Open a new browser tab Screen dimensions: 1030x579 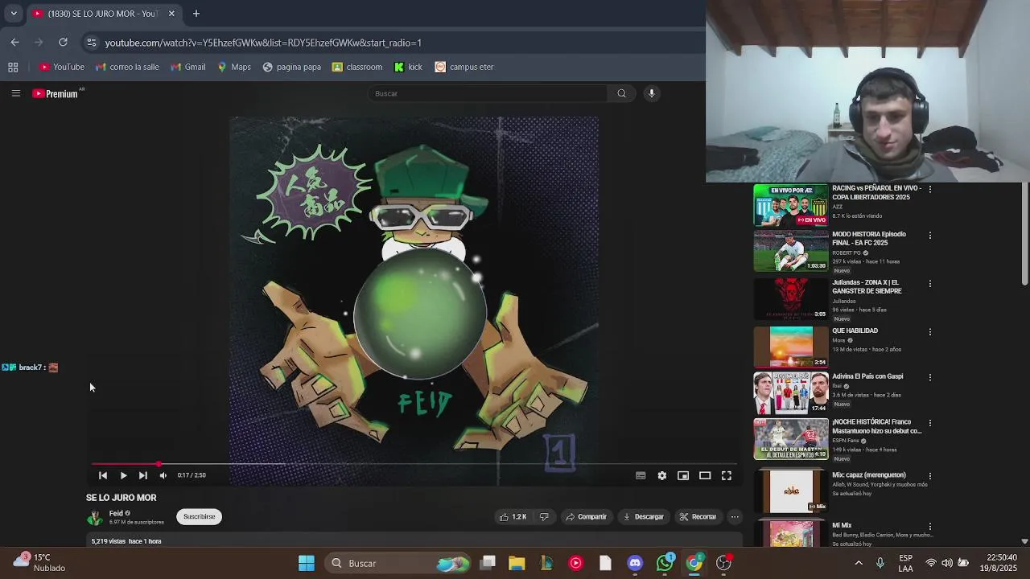[196, 14]
